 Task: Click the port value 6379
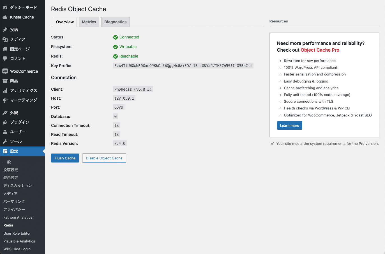119,107
